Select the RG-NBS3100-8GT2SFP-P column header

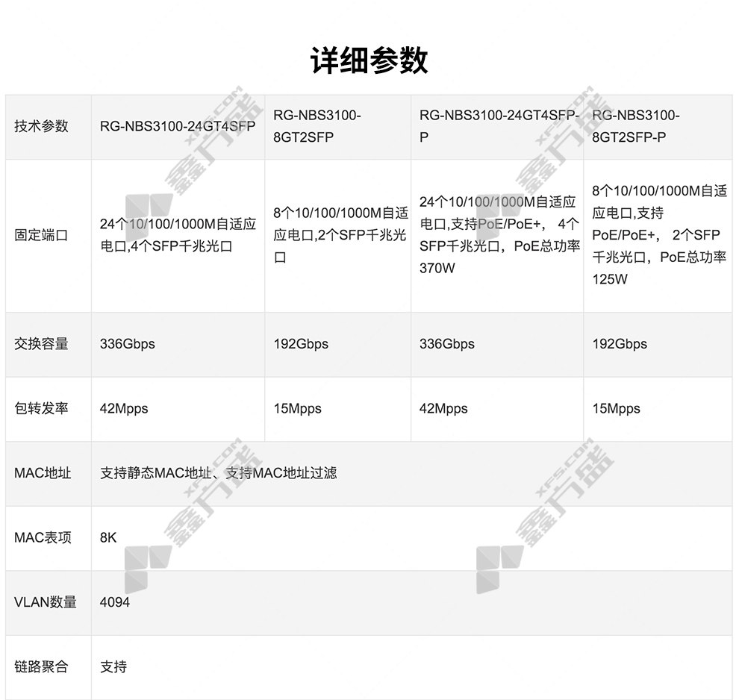point(636,126)
